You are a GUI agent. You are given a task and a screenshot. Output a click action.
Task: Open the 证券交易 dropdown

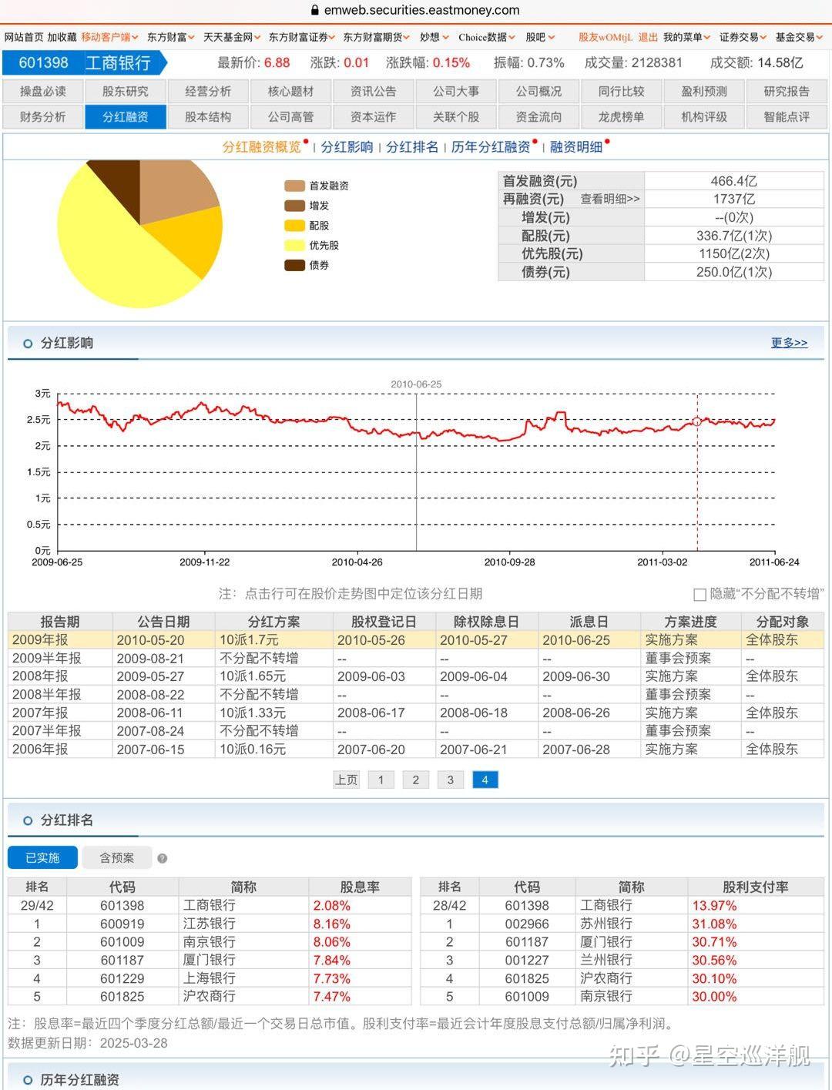(743, 37)
